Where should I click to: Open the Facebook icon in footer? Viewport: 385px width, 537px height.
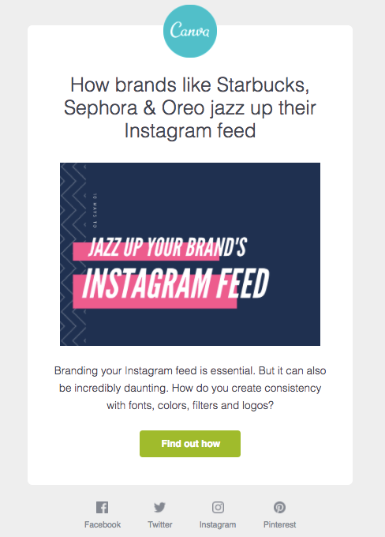[102, 507]
